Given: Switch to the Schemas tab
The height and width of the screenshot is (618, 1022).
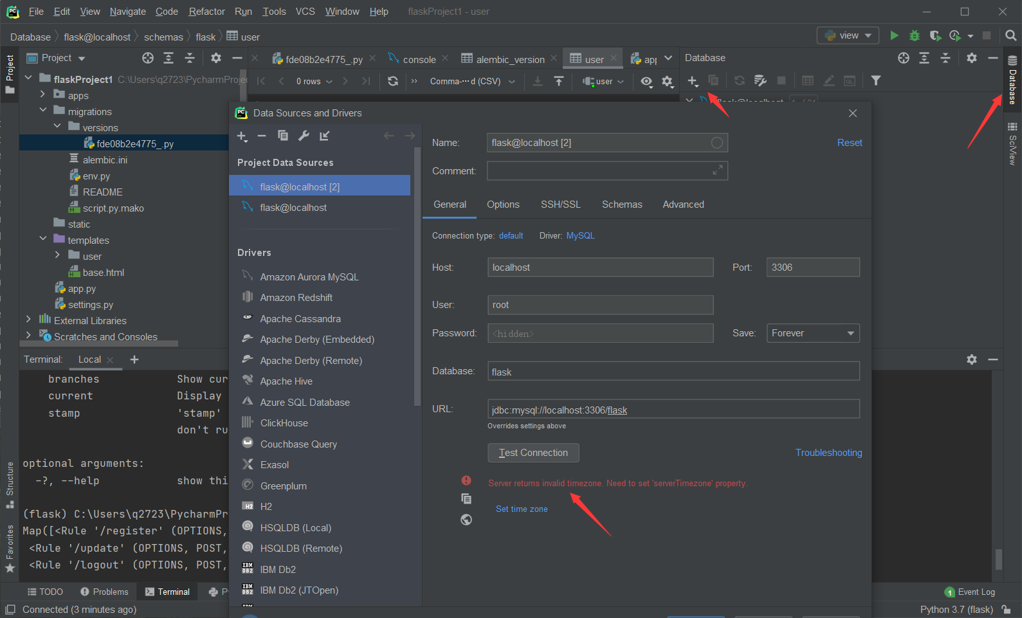Looking at the screenshot, I should (x=622, y=204).
